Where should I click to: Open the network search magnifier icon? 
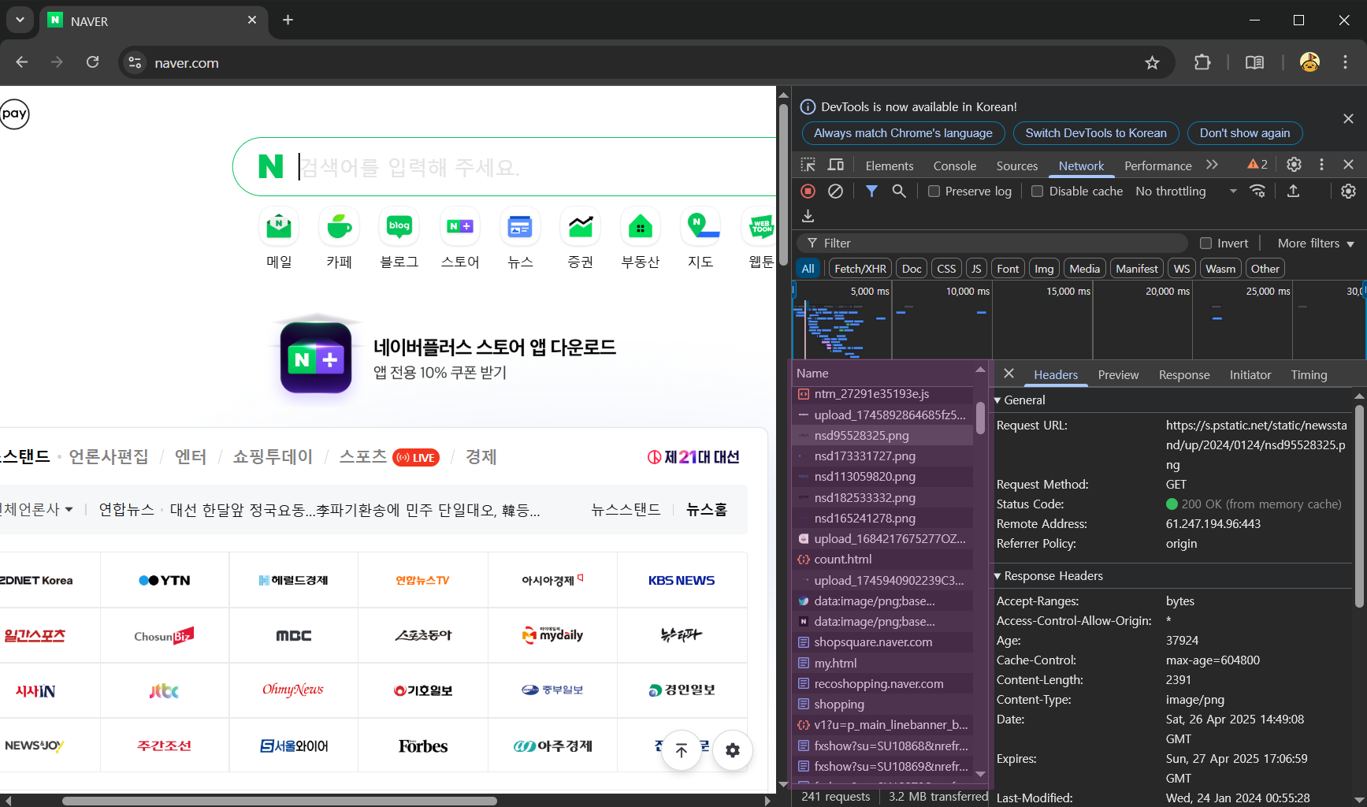coord(899,191)
